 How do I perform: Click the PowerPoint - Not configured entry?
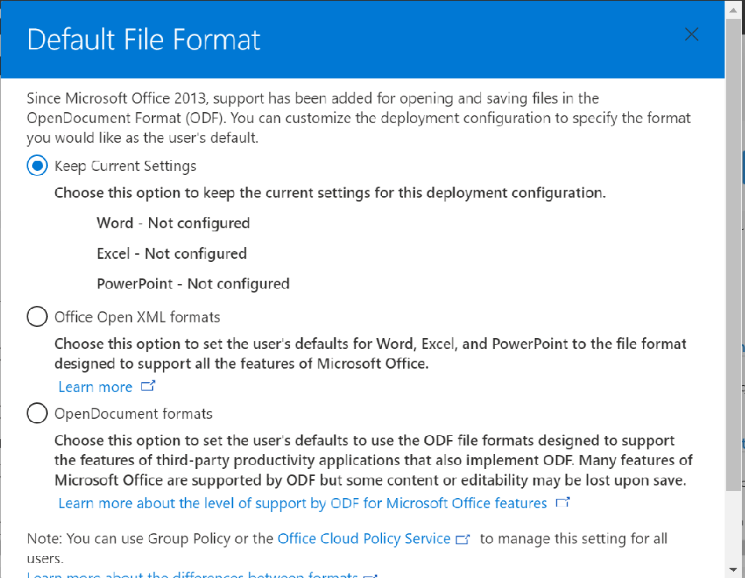coord(194,284)
